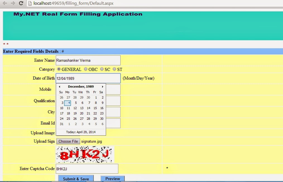283x182 pixels.
Task: Select the SC category radio button
Action: (102, 69)
